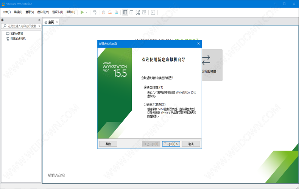Expand the power options dropdown arrow
This screenshot has width=299, height=189.
[87, 12]
